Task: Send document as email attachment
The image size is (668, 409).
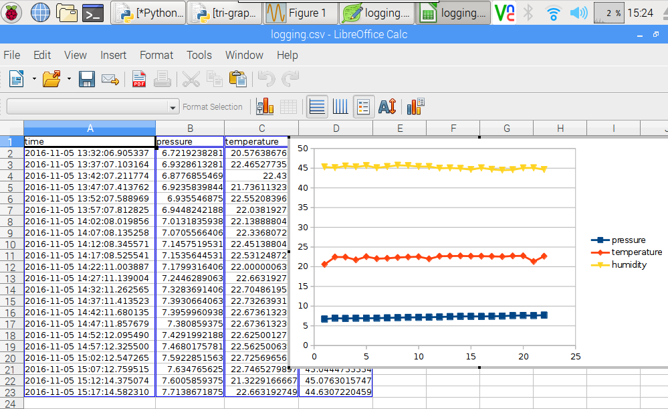Action: pos(110,80)
